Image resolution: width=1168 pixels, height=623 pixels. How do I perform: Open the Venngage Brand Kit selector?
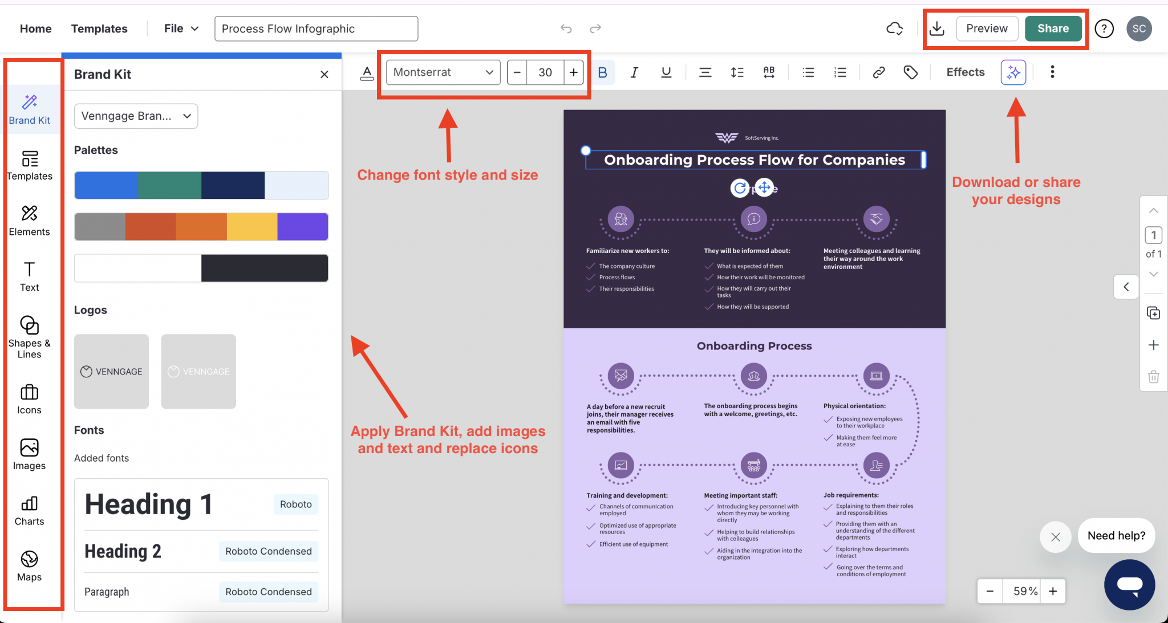coord(135,116)
